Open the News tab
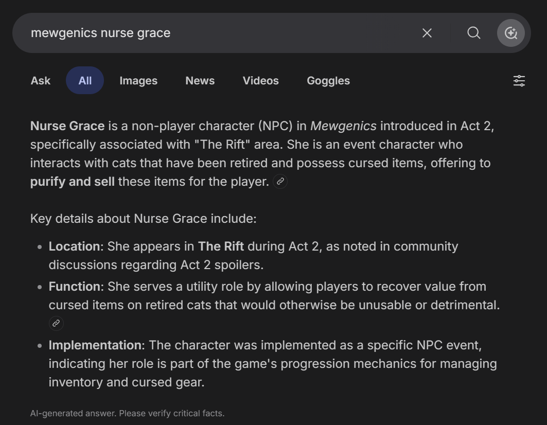Viewport: 547px width, 425px height. [x=200, y=81]
